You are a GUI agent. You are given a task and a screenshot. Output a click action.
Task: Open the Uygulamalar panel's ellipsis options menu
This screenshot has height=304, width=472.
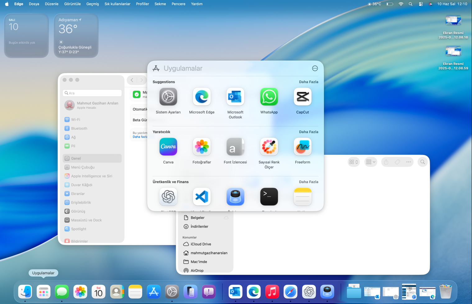point(315,68)
